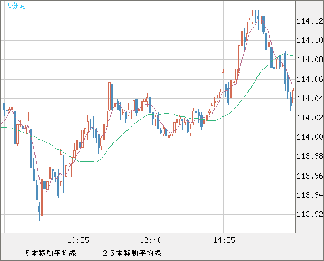This screenshot has width=324, height=261.
Task: Click the 113.96 price axis label
Action: click(310, 176)
